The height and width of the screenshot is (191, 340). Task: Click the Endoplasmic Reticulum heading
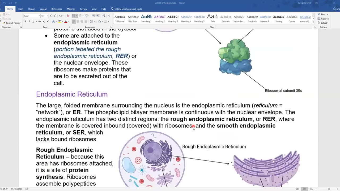[x=72, y=94]
